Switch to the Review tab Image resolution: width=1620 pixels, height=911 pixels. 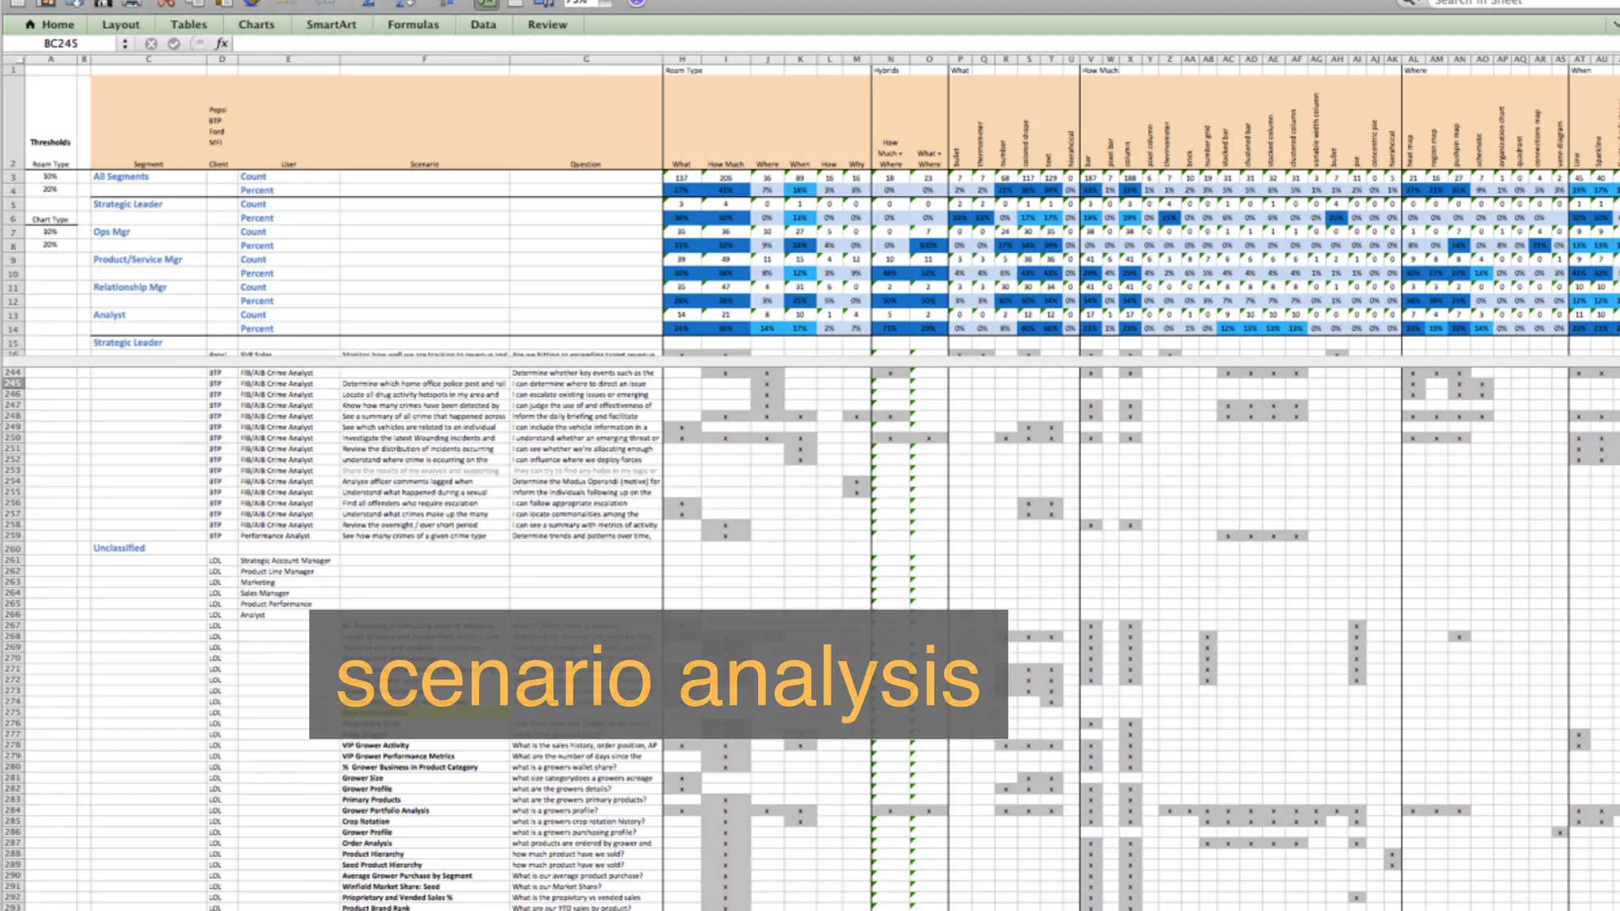(x=547, y=25)
